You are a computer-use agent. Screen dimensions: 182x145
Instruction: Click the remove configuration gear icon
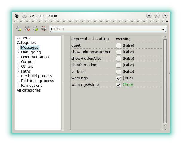pyautogui.click(x=27, y=29)
